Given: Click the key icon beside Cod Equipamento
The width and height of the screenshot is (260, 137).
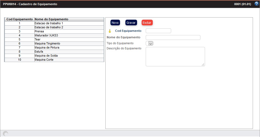Looking at the screenshot, I should (x=110, y=31).
